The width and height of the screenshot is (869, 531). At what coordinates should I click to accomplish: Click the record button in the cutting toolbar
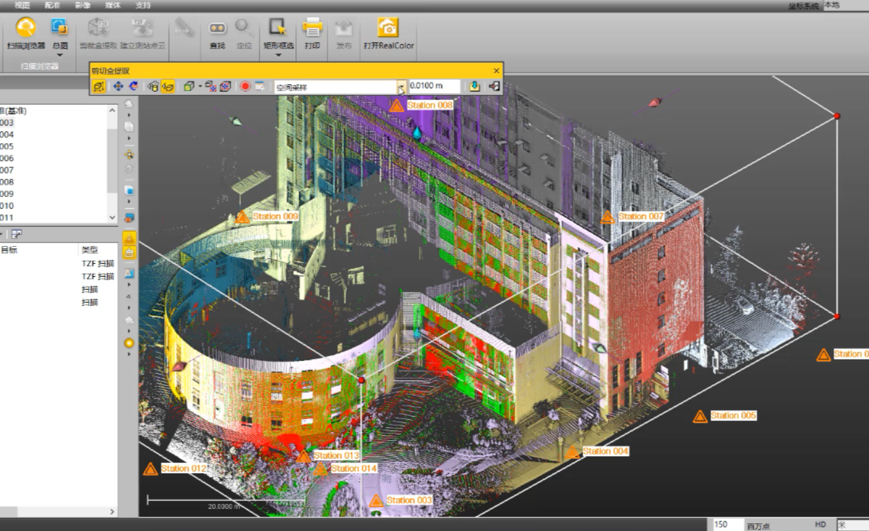(245, 85)
